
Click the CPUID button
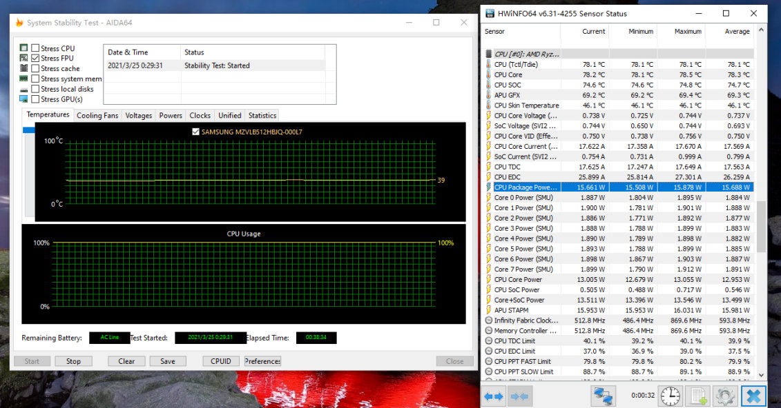[x=221, y=361]
